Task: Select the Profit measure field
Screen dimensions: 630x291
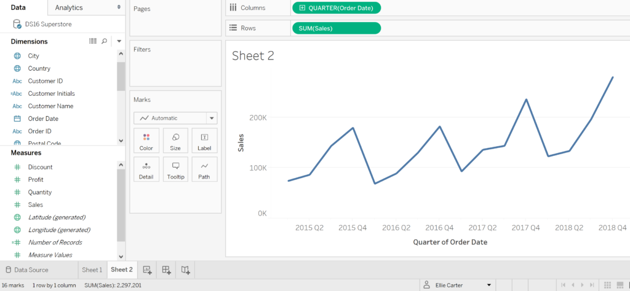Action: [x=36, y=179]
